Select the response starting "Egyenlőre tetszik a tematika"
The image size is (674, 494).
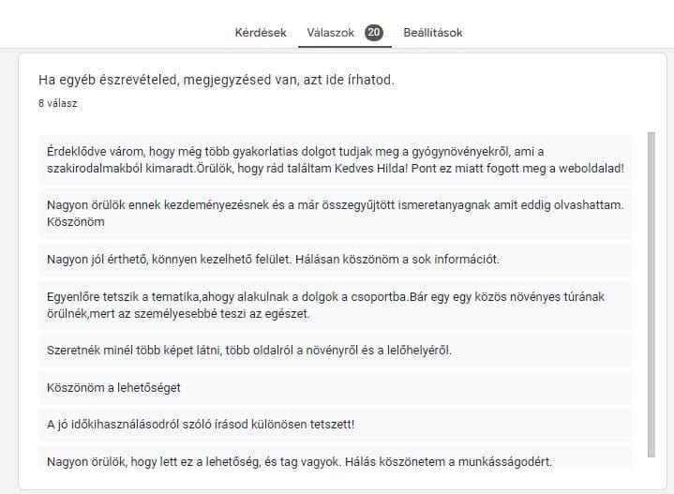[x=335, y=305]
